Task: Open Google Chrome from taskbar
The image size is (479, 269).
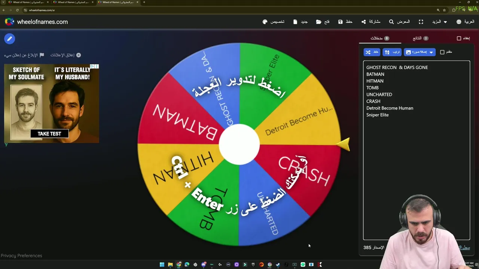Action: tap(179, 265)
